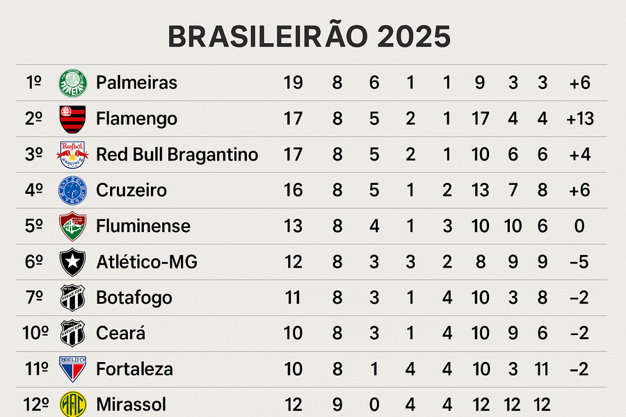Click the striped crest beside Ceará
Image resolution: width=626 pixels, height=417 pixels.
tap(72, 333)
